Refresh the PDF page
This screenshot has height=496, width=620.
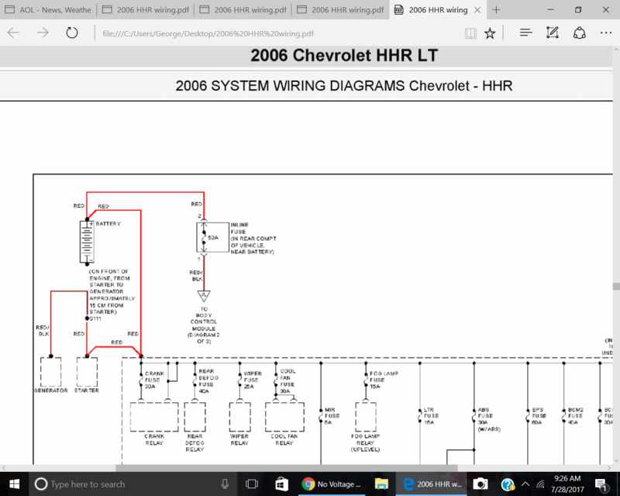[x=72, y=33]
